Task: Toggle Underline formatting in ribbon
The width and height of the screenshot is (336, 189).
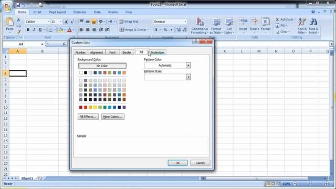Action: click(40, 30)
